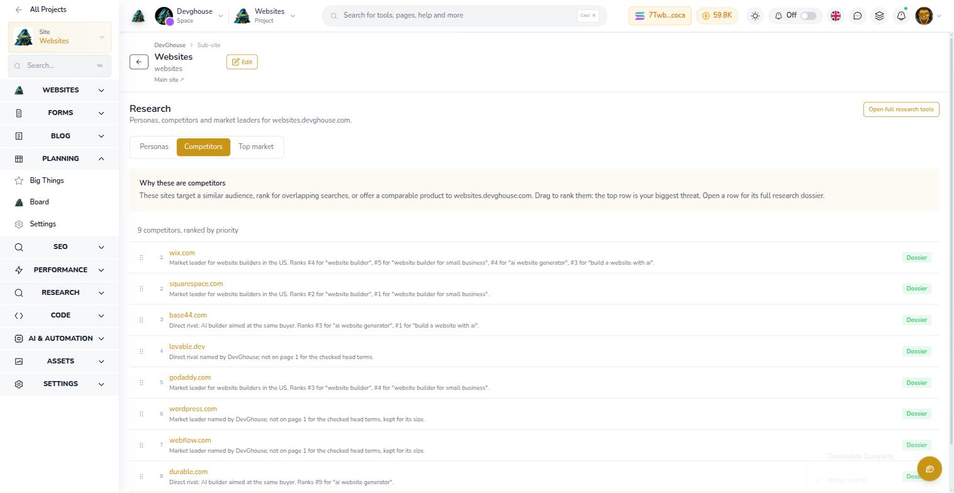Open the notifications bell with green dot
Screen dimensions: 954x493
[901, 16]
